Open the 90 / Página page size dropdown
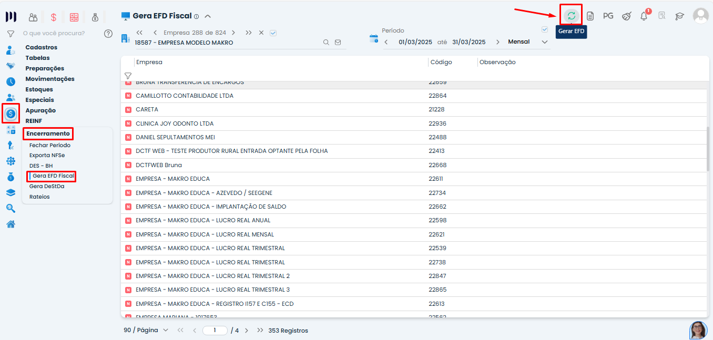713x340 pixels. tap(146, 331)
